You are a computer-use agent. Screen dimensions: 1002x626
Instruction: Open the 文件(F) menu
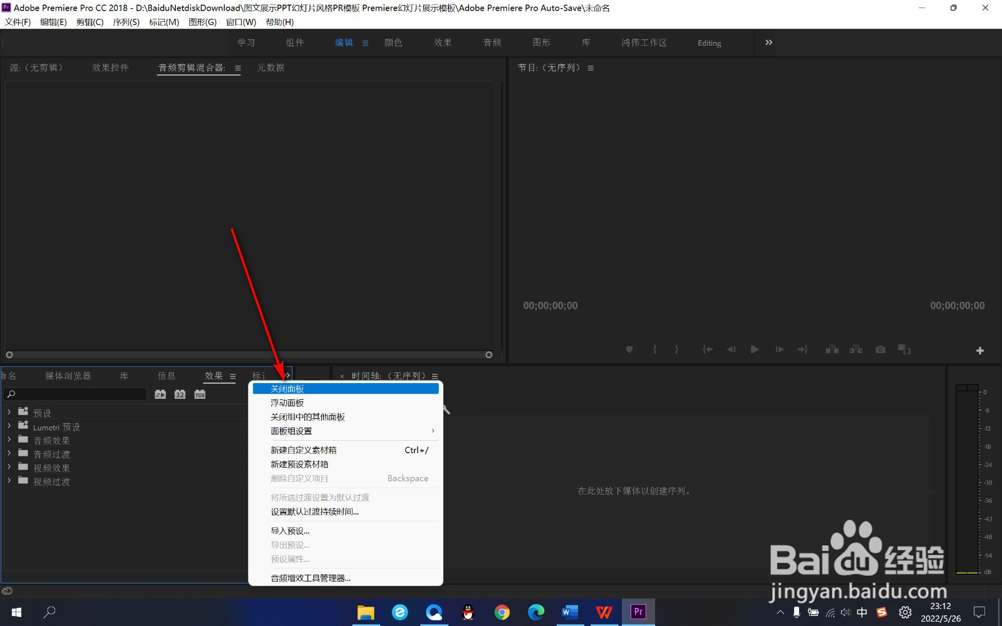[18, 22]
